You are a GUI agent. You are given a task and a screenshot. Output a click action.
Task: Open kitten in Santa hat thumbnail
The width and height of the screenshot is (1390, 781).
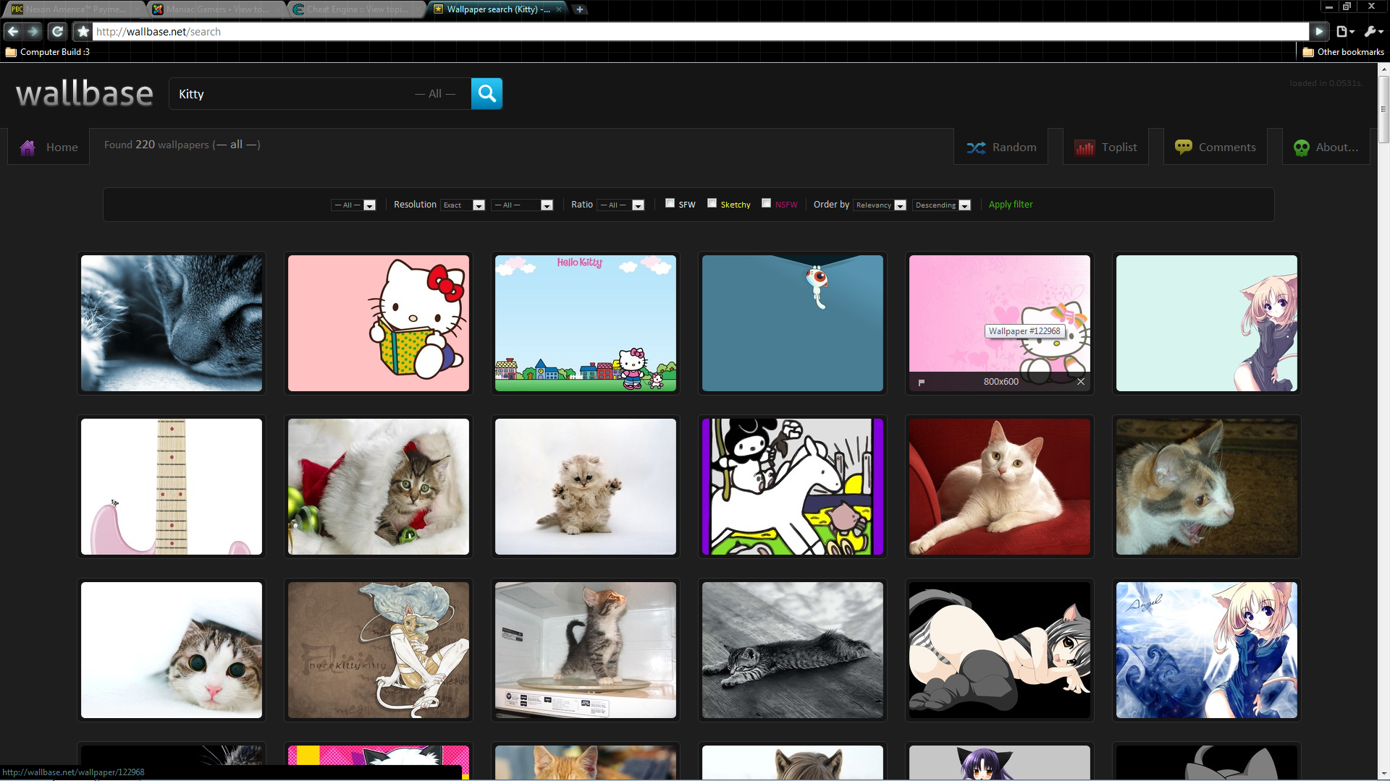(x=379, y=487)
